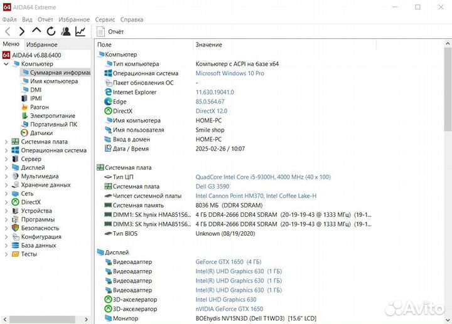Expand the Сеть tree node

6,194
